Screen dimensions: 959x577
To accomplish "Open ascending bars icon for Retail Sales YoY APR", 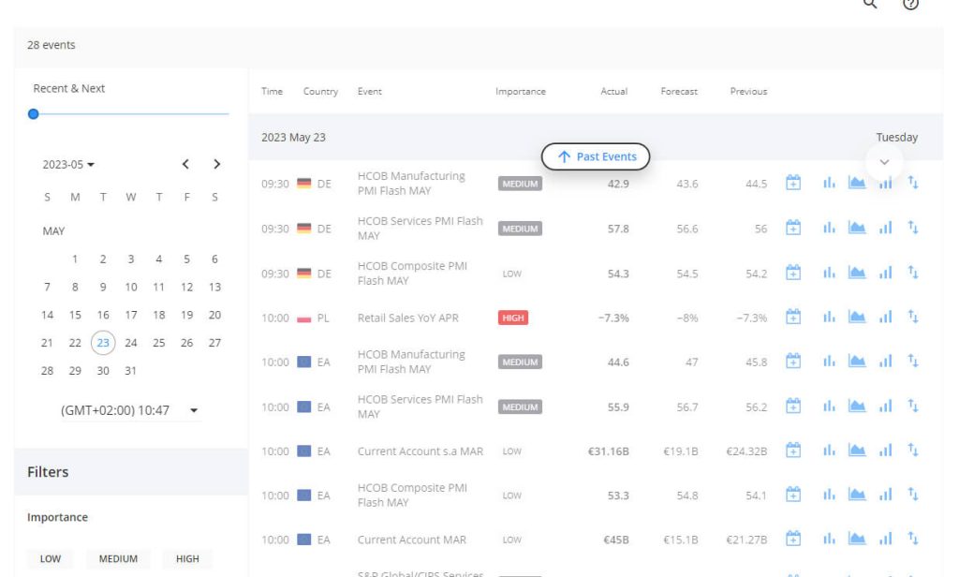I will click(x=886, y=318).
